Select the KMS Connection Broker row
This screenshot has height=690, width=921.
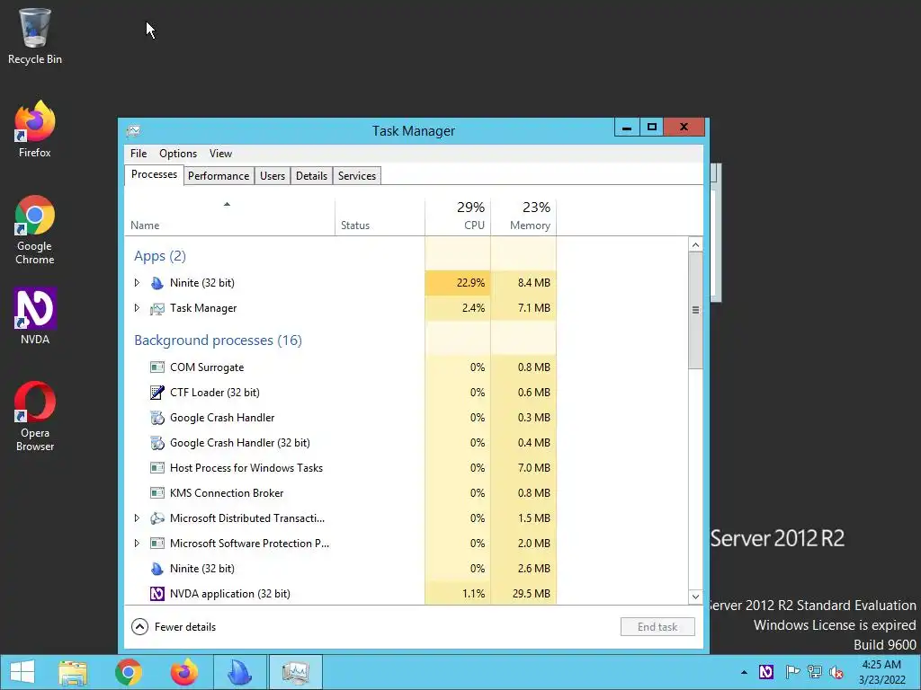[x=341, y=493]
